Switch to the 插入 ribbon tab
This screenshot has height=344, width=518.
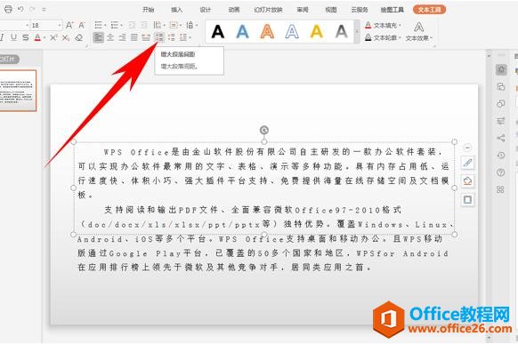[x=177, y=10]
